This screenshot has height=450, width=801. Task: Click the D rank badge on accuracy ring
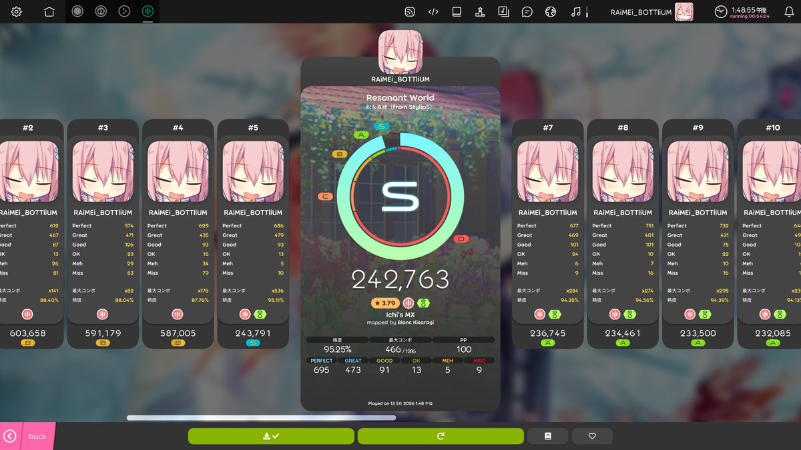point(461,239)
